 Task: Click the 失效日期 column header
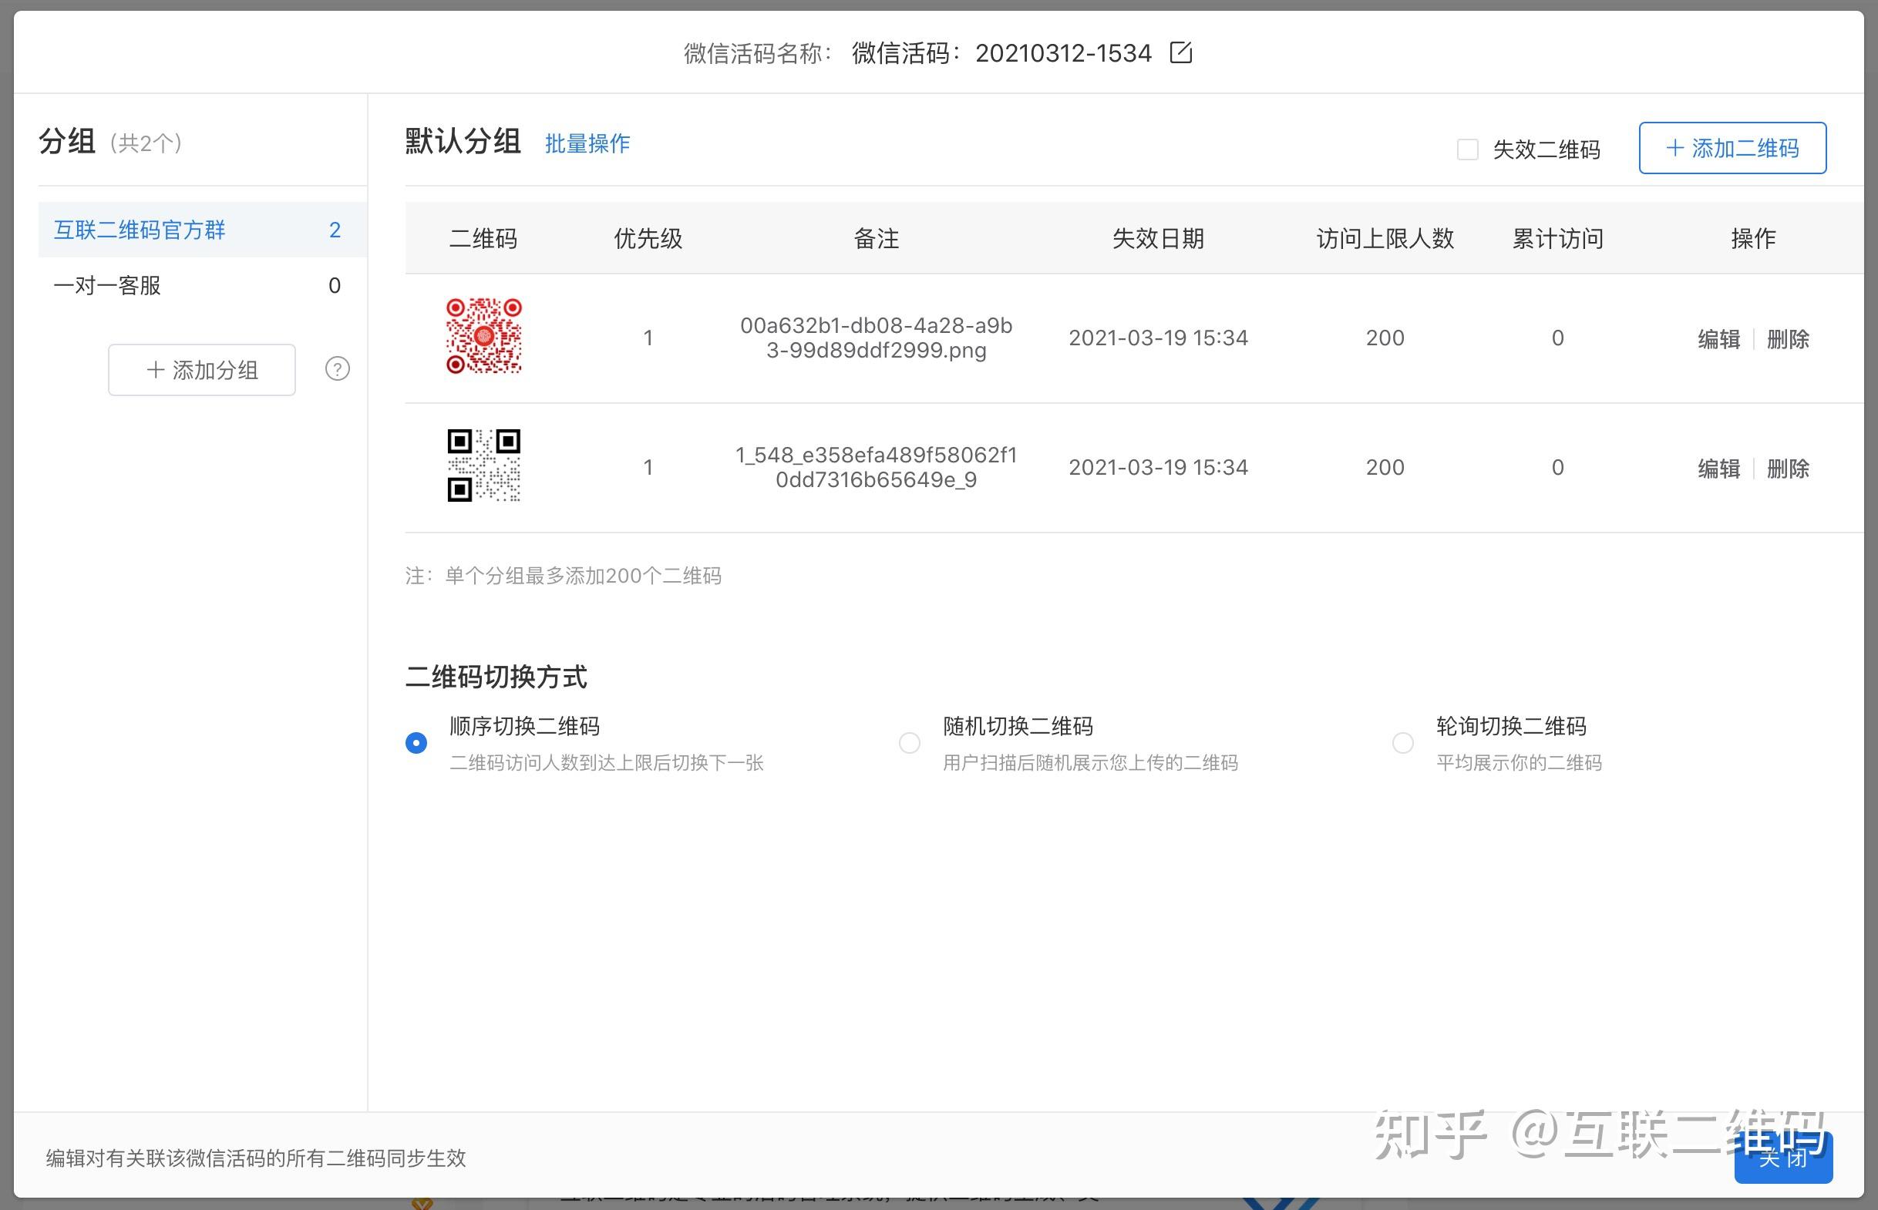pos(1157,238)
